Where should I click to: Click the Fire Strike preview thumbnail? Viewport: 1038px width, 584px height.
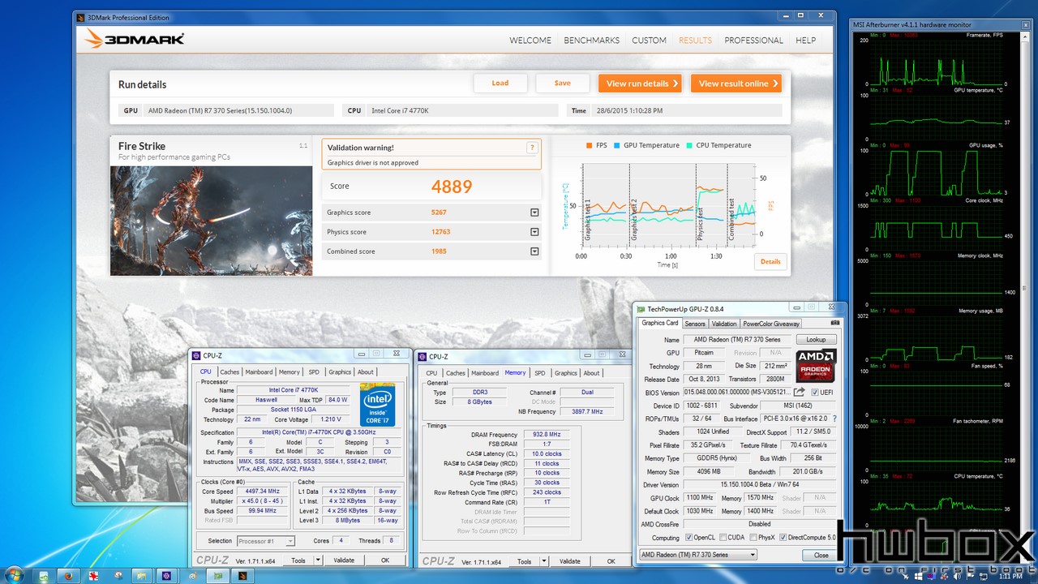pos(211,221)
